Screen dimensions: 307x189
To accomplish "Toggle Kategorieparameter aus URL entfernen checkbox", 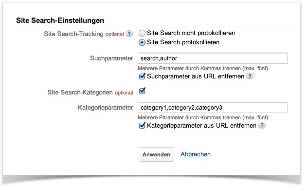I will (142, 125).
